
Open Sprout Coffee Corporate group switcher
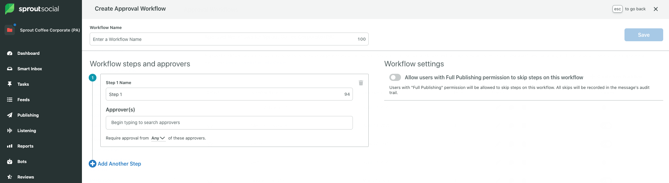click(42, 30)
